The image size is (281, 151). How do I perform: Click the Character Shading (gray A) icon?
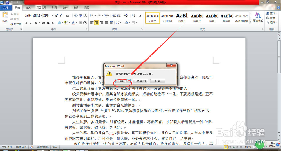pyautogui.click(x=80, y=23)
